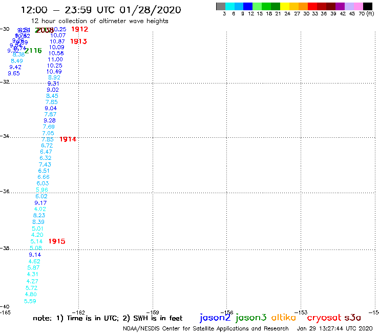This screenshot has height=333, width=379.
Task: Select the purple swatch in the color scale
Action: (x=340, y=6)
